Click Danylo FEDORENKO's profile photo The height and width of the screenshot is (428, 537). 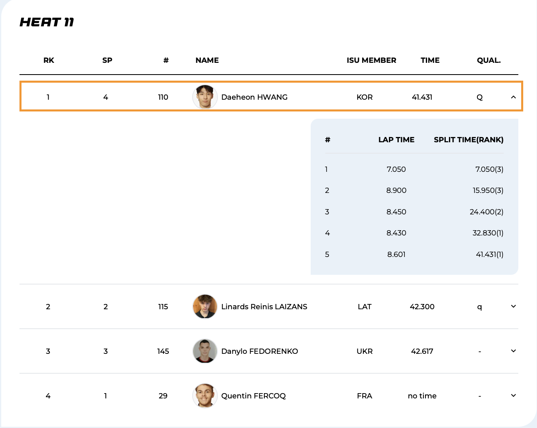pos(205,351)
